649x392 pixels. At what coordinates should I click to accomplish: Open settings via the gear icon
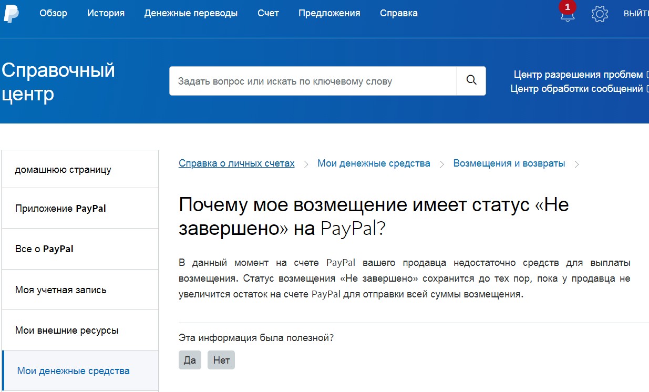click(600, 14)
